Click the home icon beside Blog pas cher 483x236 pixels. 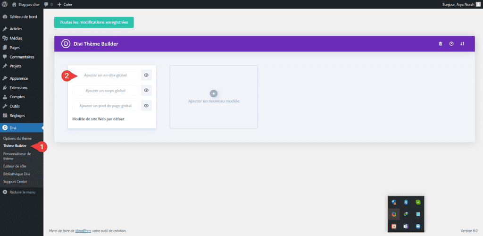pos(14,4)
